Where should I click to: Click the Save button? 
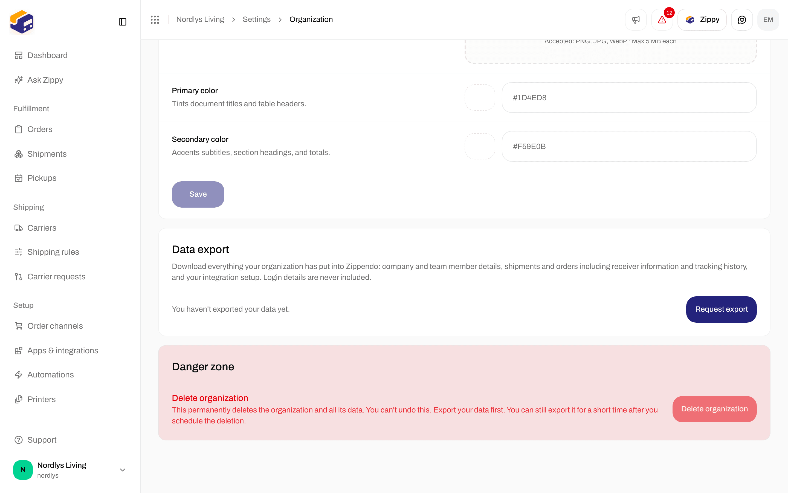pos(198,194)
